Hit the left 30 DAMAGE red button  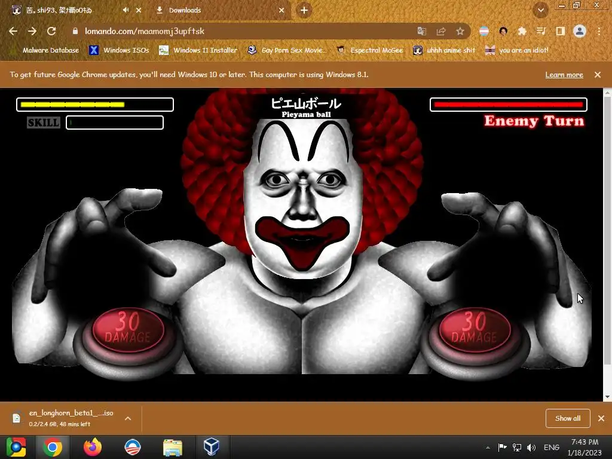(128, 330)
